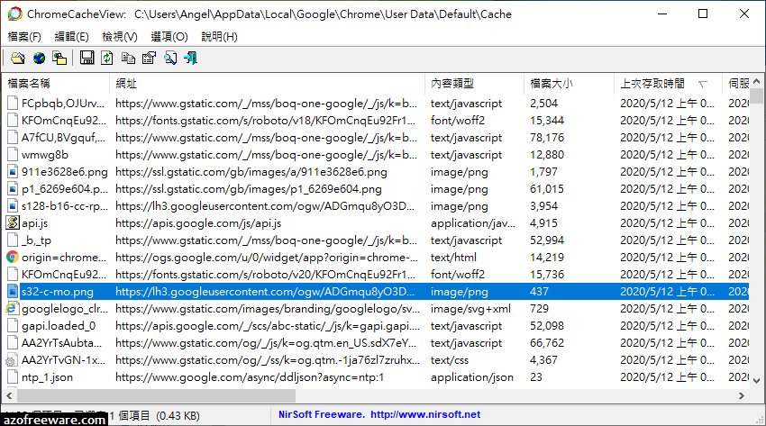The image size is (766, 426).
Task: Copy selected cache files to folder icon
Action: pos(59,58)
